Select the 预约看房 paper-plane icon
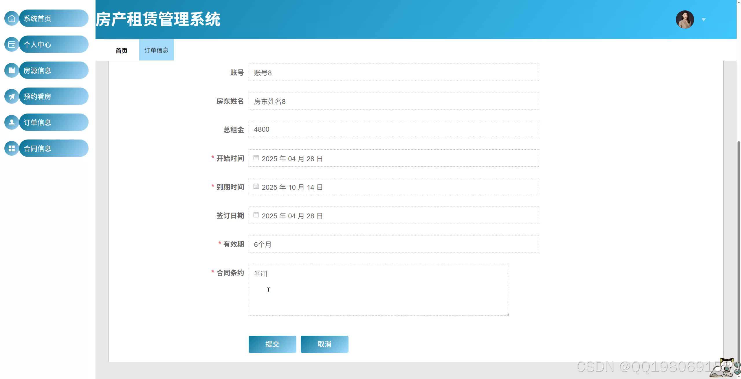This screenshot has width=741, height=379. (11, 96)
